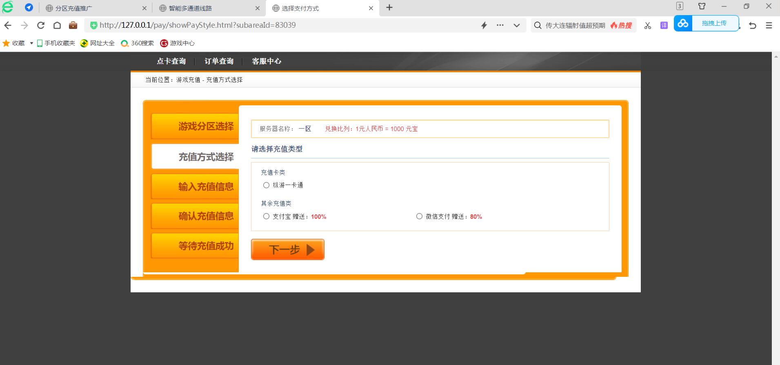Click the browser refresh icon
Screen dimensions: 780x365
(x=41, y=25)
